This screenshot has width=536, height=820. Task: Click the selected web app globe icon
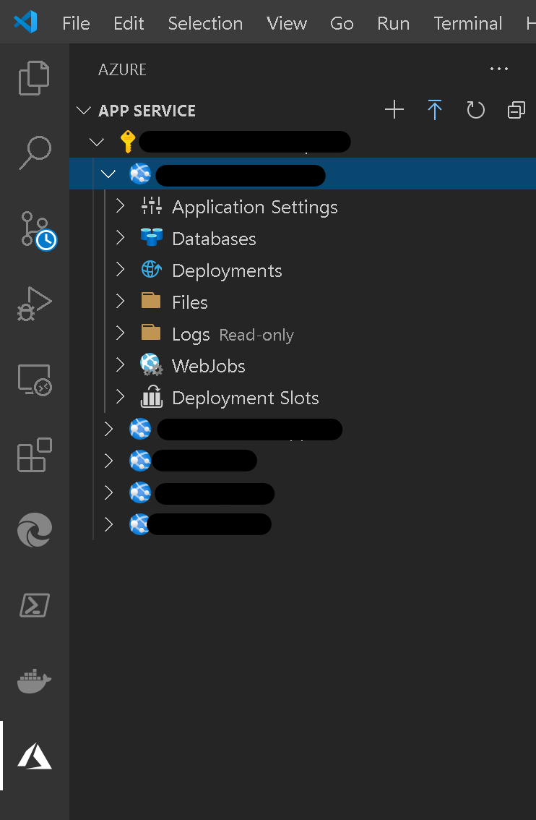coord(140,174)
